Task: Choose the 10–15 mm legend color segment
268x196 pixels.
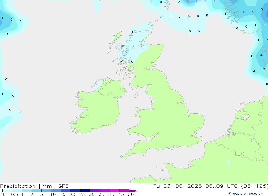Action: pos(56,191)
